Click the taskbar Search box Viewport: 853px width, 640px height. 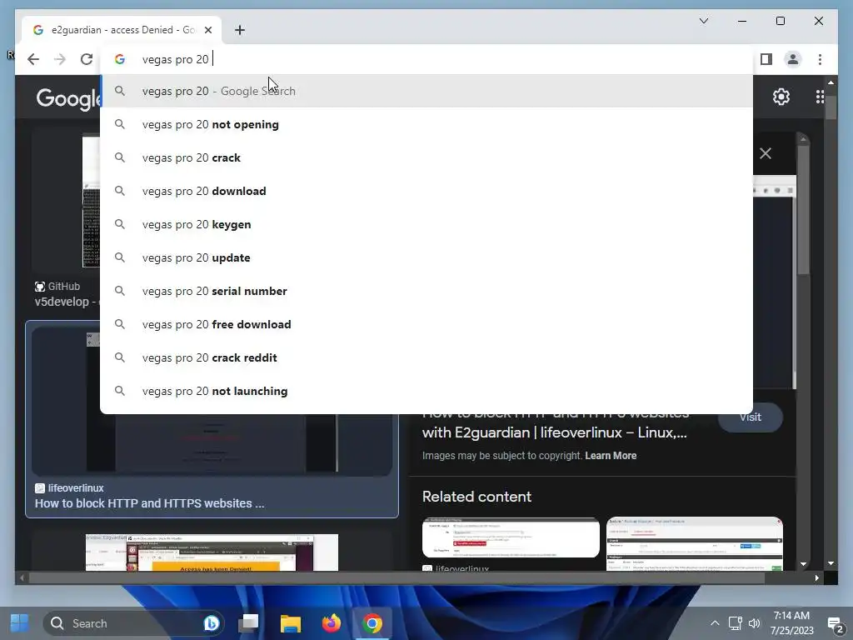click(x=133, y=623)
